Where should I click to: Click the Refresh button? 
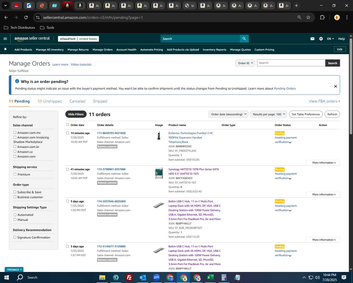[332, 114]
